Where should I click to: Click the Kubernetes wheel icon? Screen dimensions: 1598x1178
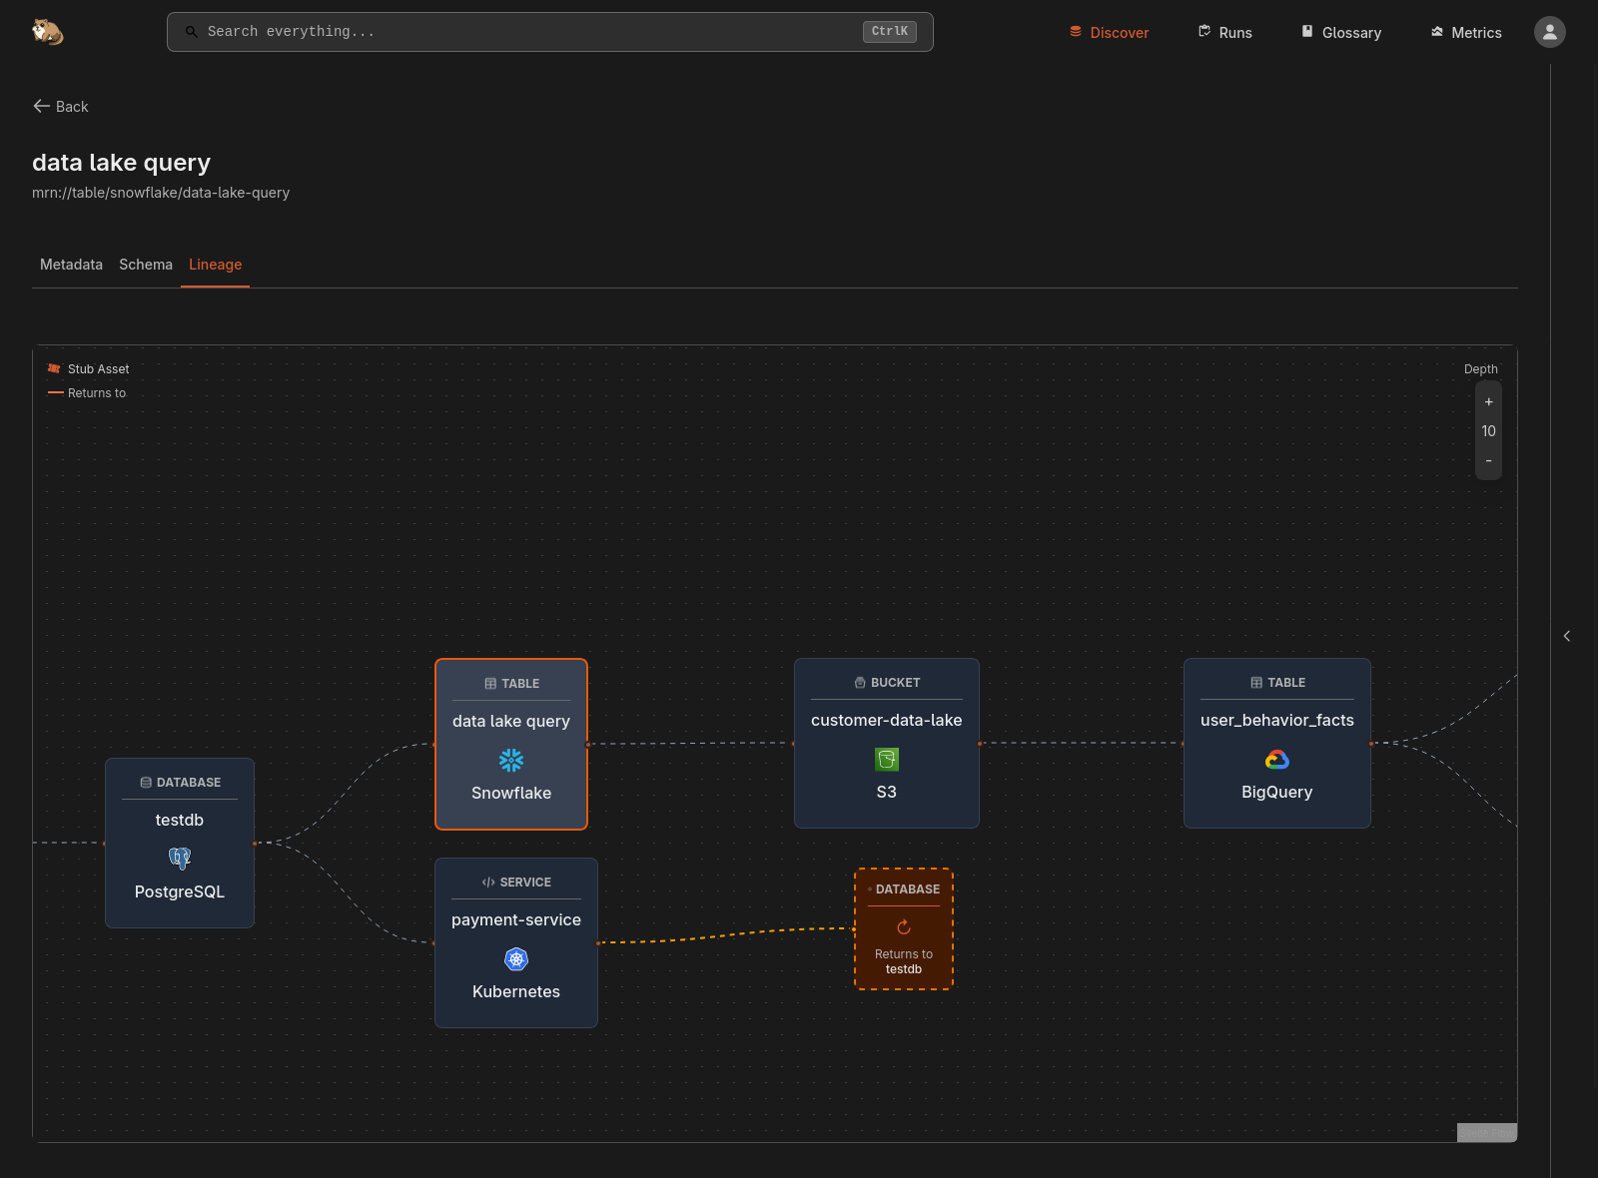click(x=516, y=959)
